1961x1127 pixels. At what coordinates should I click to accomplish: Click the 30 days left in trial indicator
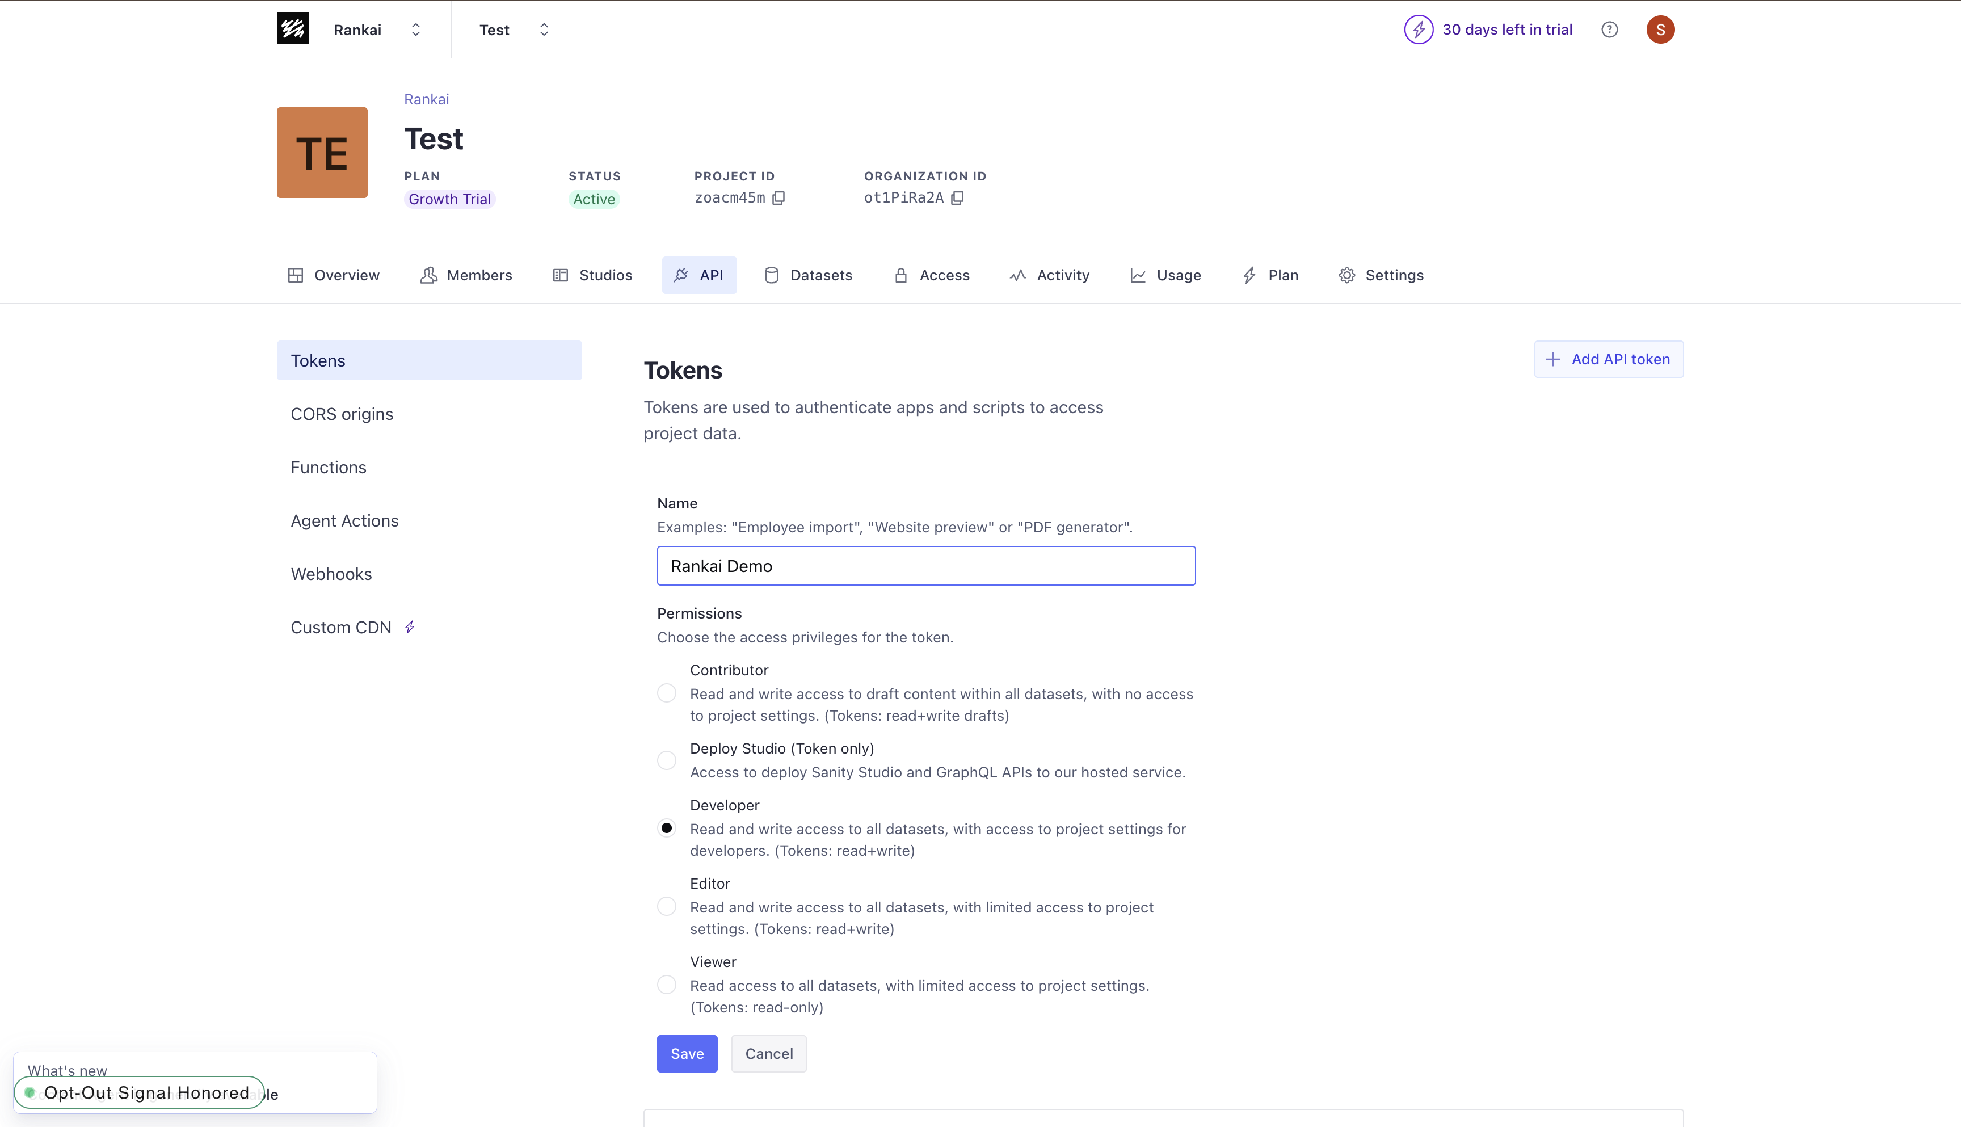click(1506, 28)
